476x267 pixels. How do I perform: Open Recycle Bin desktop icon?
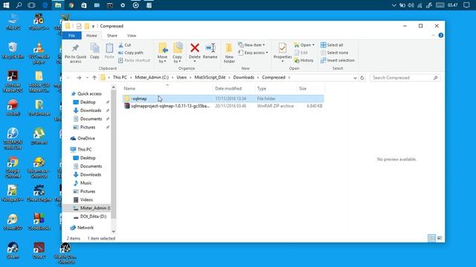tap(13, 51)
